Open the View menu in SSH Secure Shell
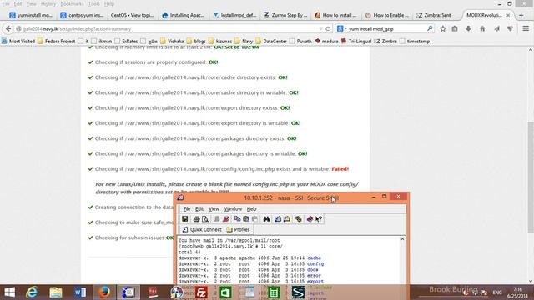Screen dimensions: 534x300 (x=214, y=209)
